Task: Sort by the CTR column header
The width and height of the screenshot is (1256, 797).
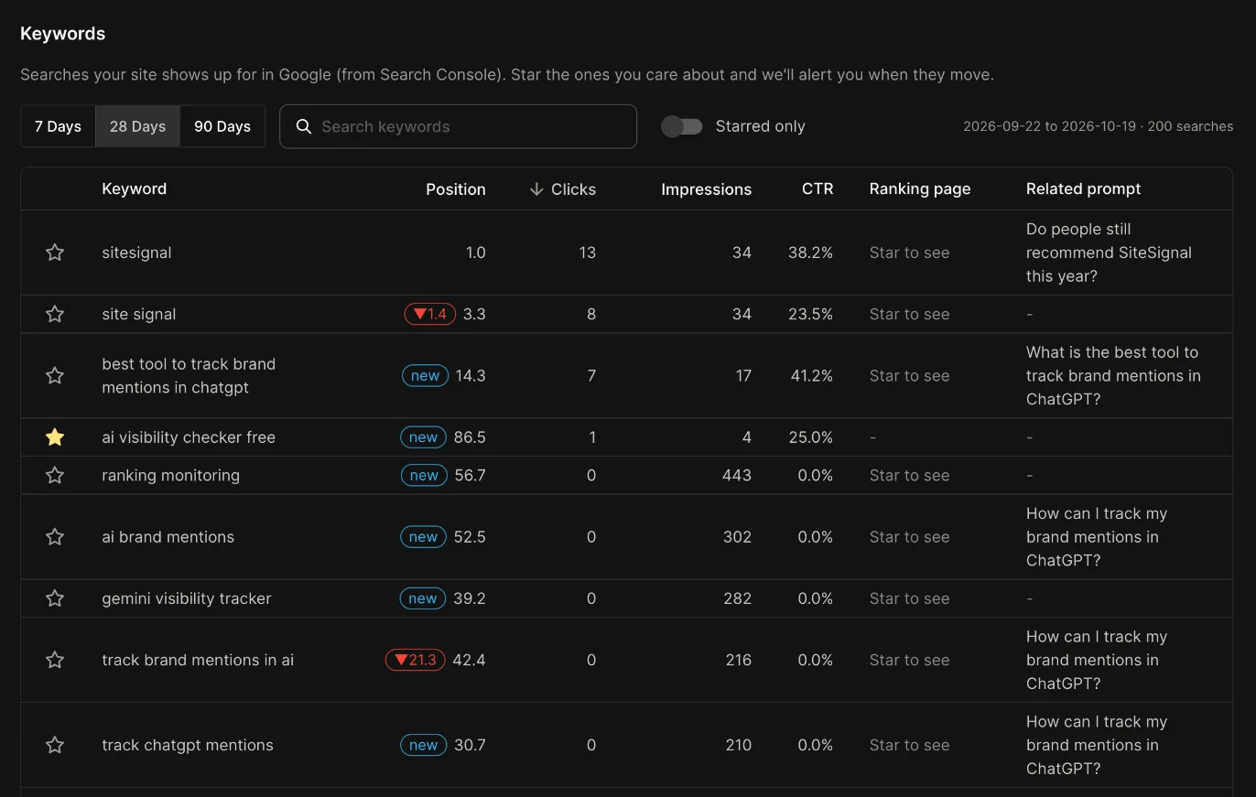Action: point(817,189)
